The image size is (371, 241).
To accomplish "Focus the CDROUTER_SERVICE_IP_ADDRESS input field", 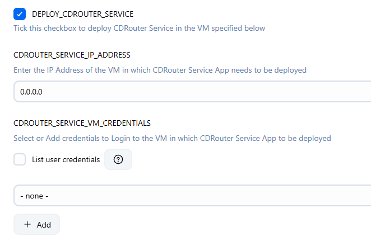I will tap(192, 92).
